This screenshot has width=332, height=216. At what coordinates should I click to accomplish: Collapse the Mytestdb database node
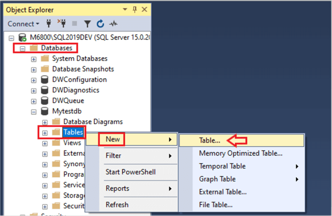[x=34, y=111]
